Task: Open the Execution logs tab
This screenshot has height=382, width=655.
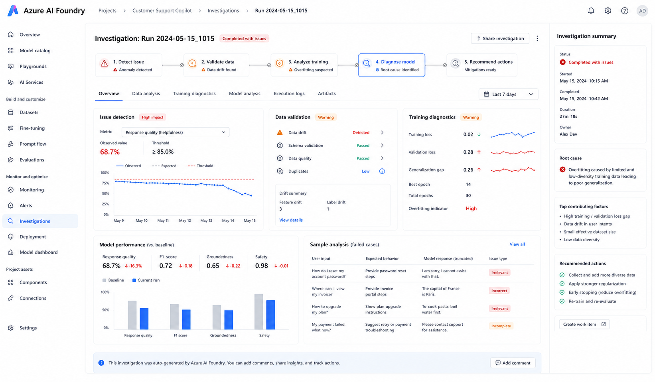Action: 289,94
